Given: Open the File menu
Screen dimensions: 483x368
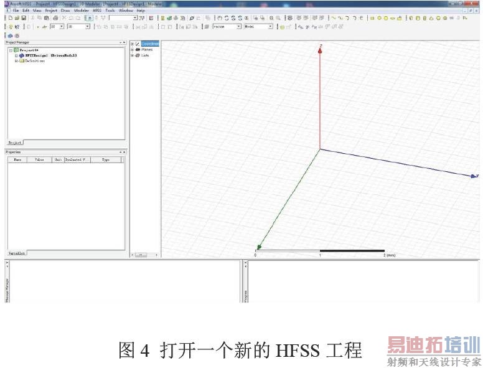Looking at the screenshot, I should click(x=16, y=11).
